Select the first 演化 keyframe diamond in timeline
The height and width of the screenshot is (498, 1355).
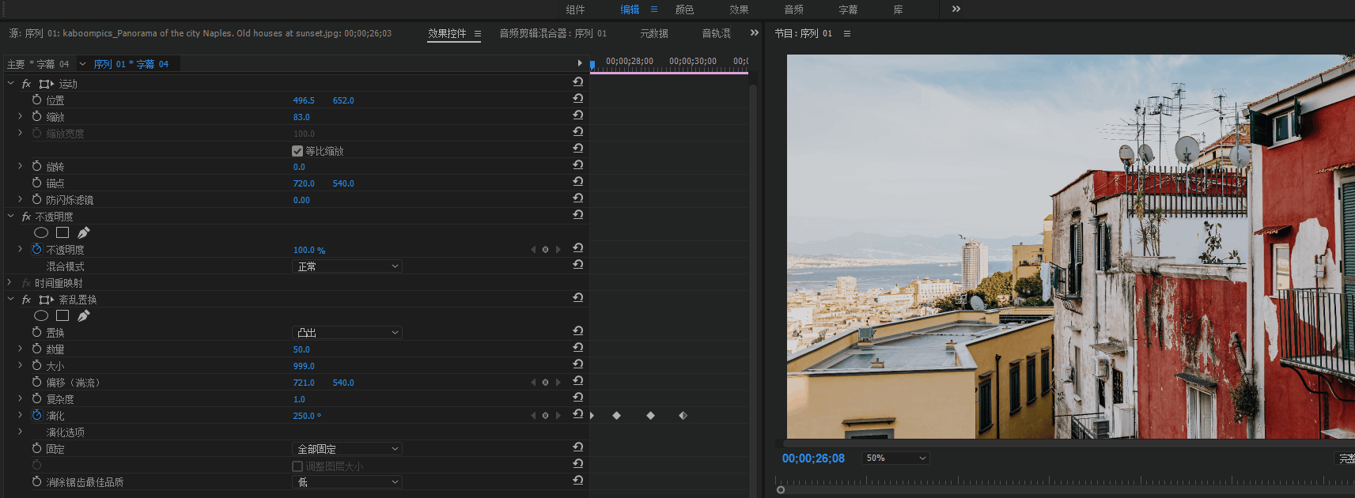click(616, 416)
